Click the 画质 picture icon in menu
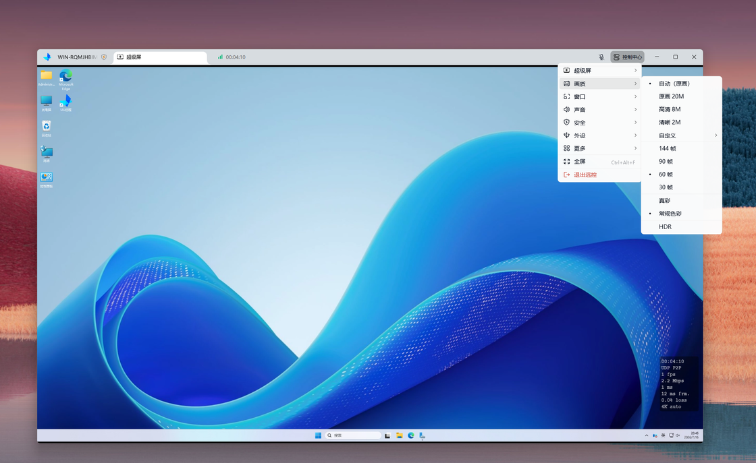This screenshot has width=756, height=463. 566,84
